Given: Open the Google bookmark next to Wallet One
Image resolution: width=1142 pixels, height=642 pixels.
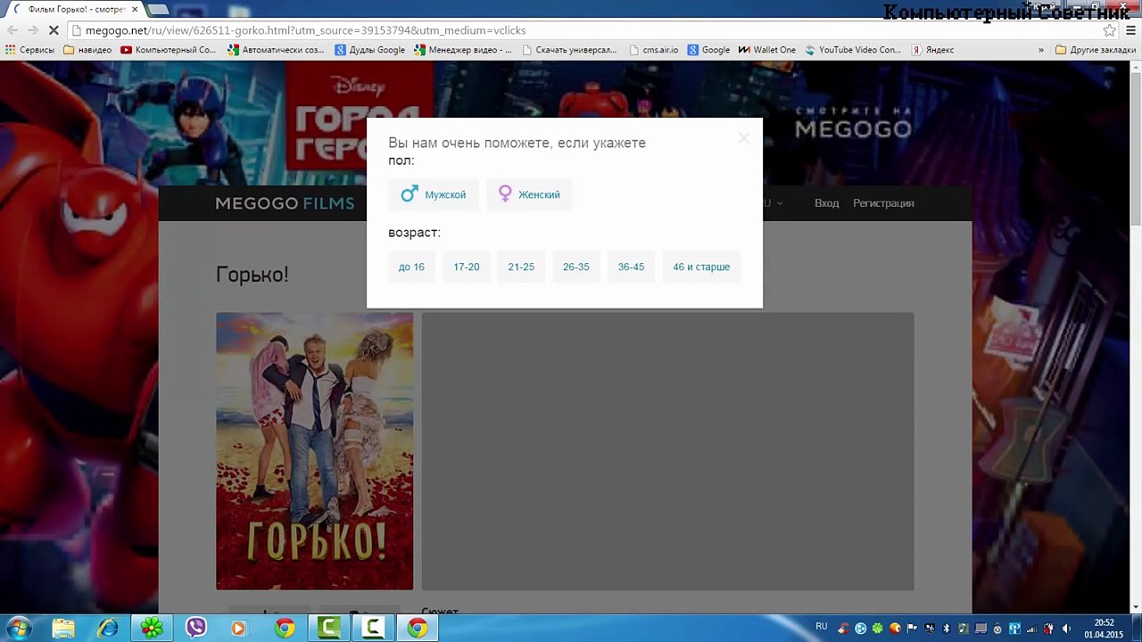Looking at the screenshot, I should (x=708, y=50).
